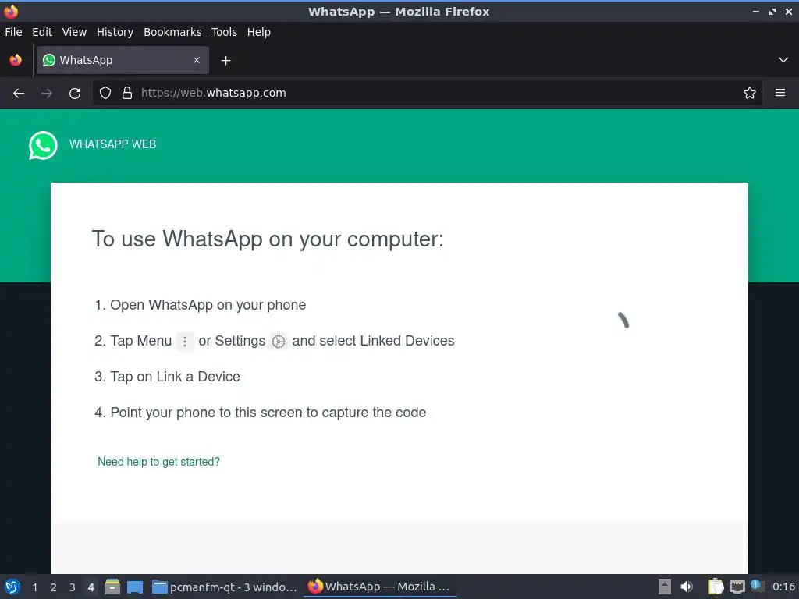Close the Firefox window
This screenshot has width=799, height=599.
(x=788, y=12)
